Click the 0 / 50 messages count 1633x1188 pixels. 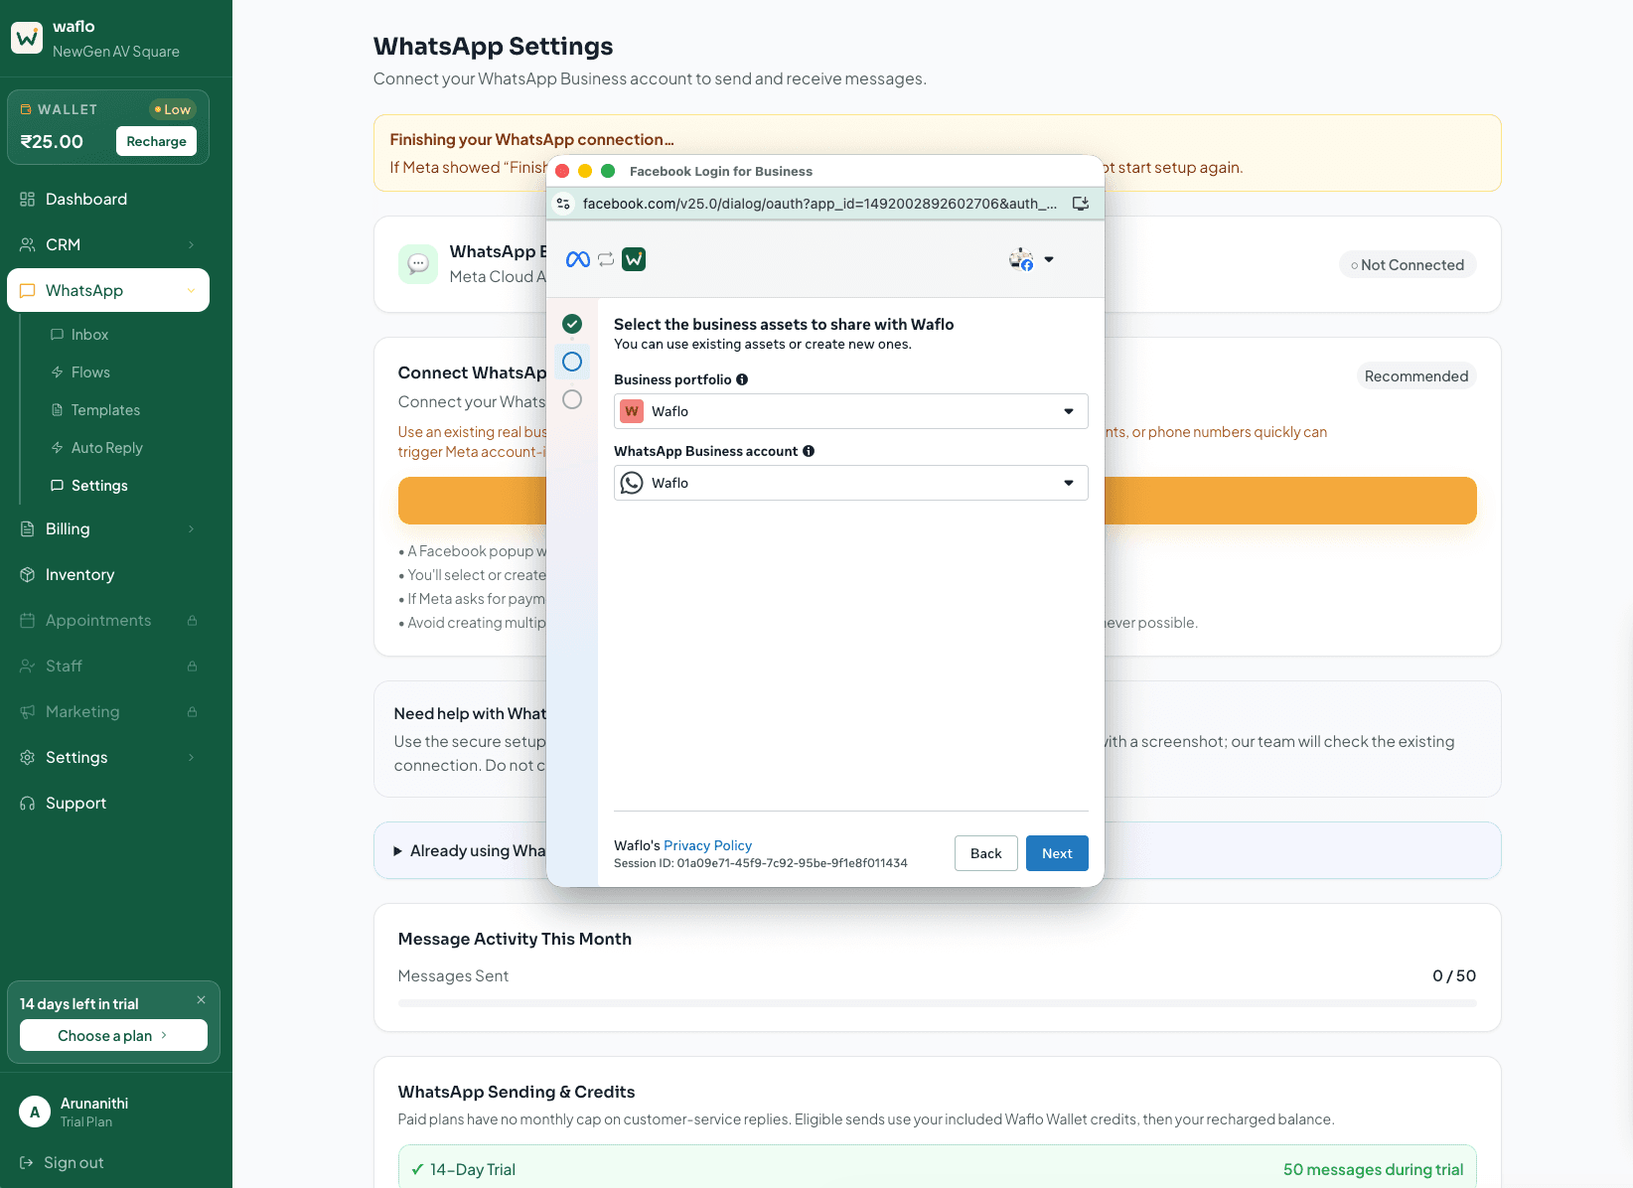pyautogui.click(x=1454, y=975)
